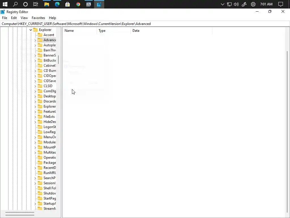
Task: Sort values by Data column
Action: pyautogui.click(x=171, y=31)
